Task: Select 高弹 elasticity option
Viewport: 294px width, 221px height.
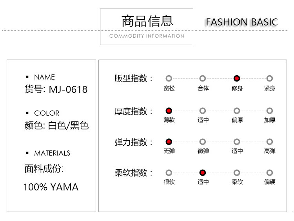Action: coord(269,141)
